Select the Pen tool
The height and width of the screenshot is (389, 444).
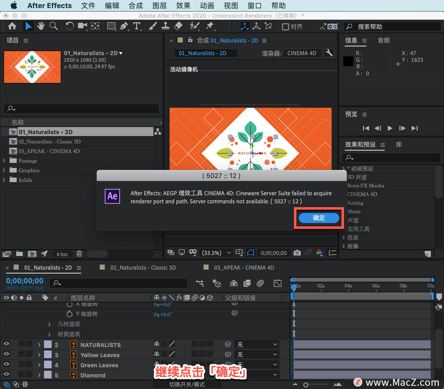tap(124, 26)
